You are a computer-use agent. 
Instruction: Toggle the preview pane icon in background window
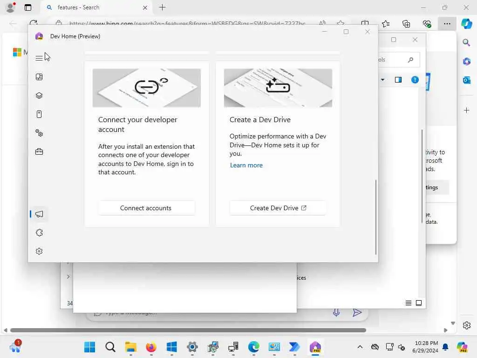(x=398, y=80)
